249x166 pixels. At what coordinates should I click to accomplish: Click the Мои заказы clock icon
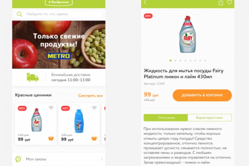18,159
